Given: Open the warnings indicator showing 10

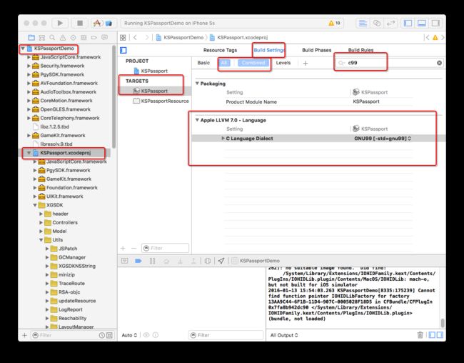Looking at the screenshot, I should [334, 23].
